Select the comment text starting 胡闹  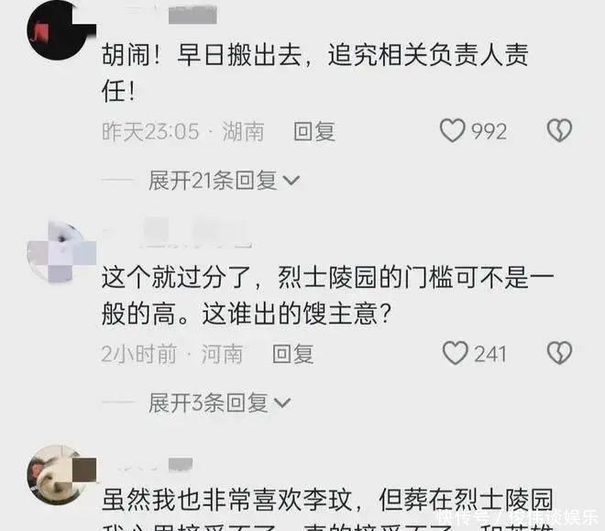tap(314, 73)
